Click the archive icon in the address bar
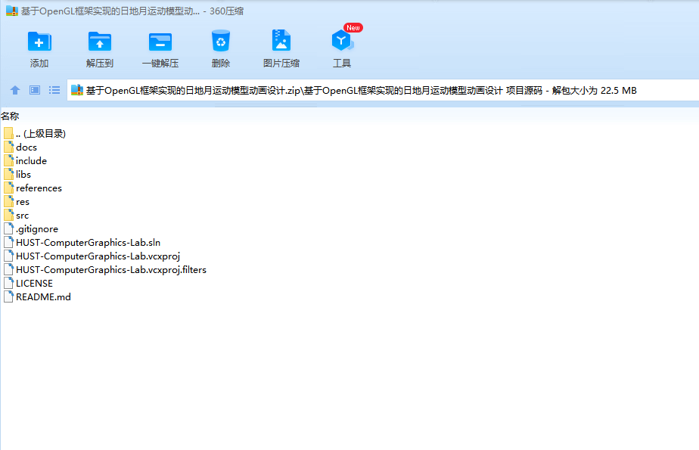This screenshot has width=699, height=450. (77, 90)
